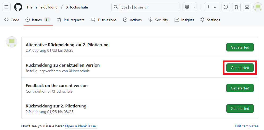Click the Issues count badge showing 11

(47, 20)
